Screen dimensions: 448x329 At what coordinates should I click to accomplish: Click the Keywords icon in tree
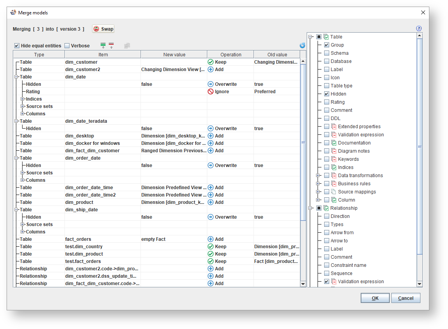(333, 159)
